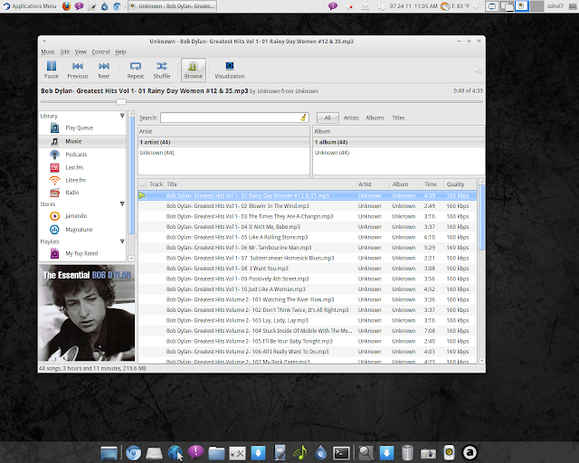Select the All search filter

[x=327, y=118]
